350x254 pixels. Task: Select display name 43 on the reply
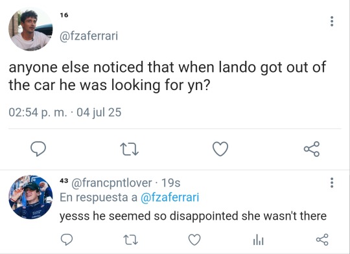coord(64,181)
